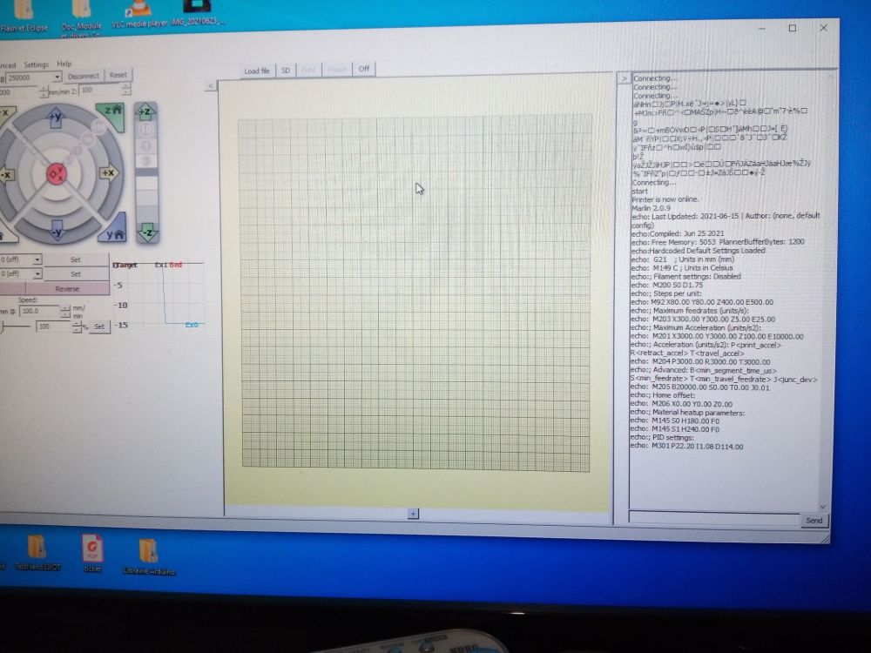Open VLC media player desktop shortcut

138,16
